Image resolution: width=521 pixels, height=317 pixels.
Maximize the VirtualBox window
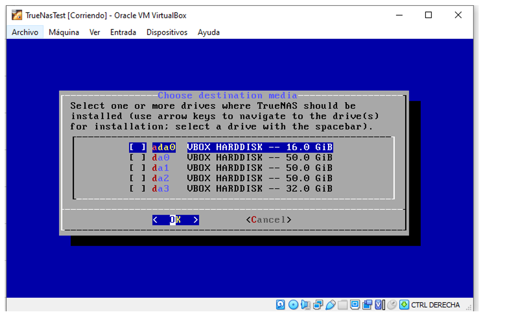click(428, 15)
